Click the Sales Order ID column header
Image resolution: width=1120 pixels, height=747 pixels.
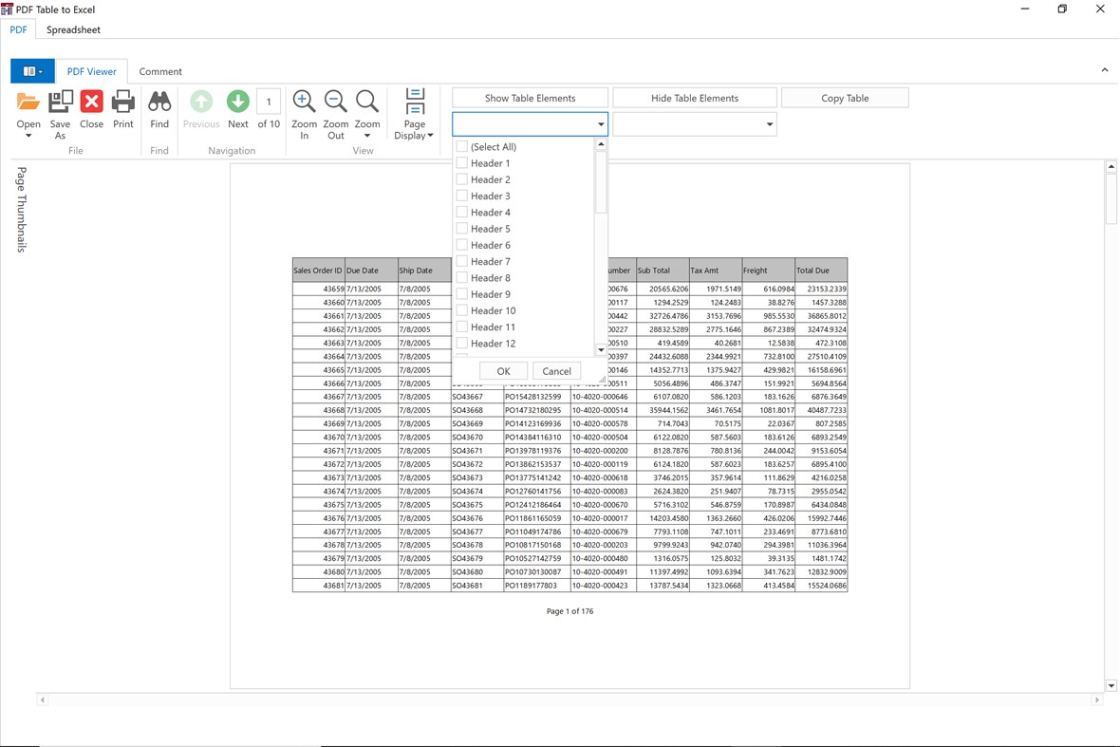click(x=319, y=270)
